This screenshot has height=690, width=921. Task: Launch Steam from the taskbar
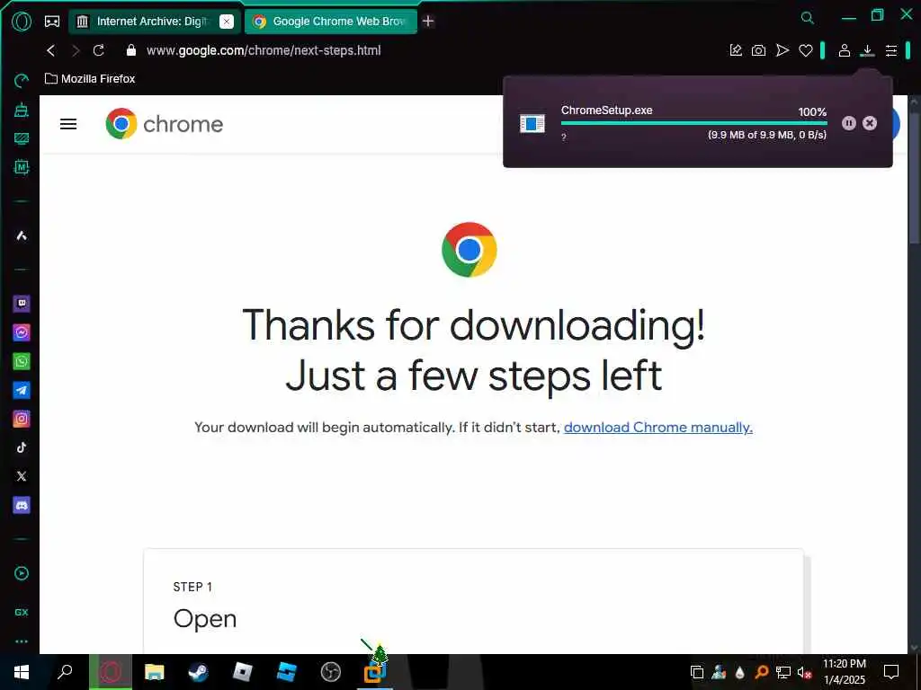click(x=198, y=672)
